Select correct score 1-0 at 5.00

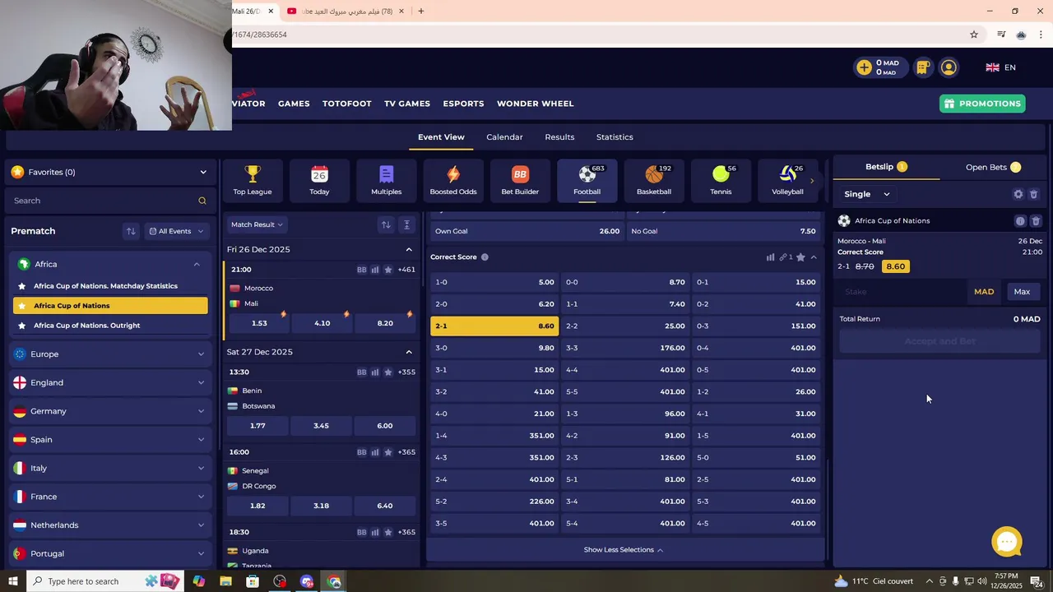point(494,282)
